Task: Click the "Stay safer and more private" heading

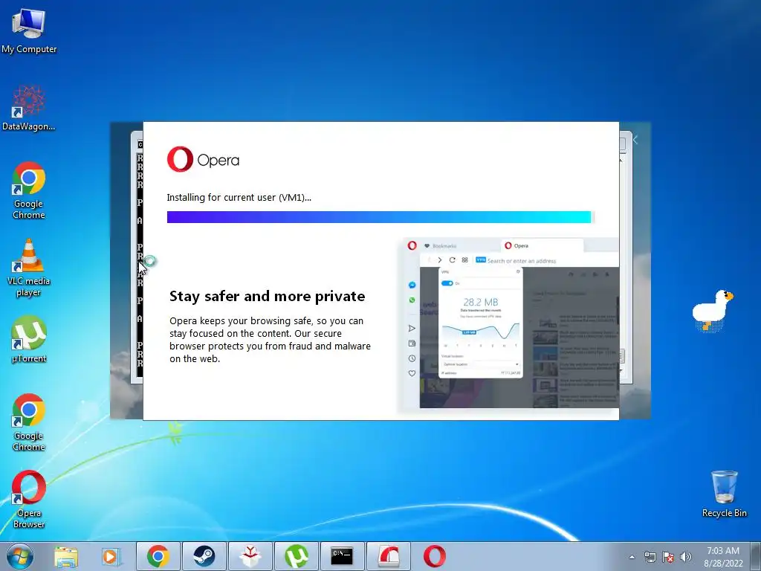Action: 267,296
